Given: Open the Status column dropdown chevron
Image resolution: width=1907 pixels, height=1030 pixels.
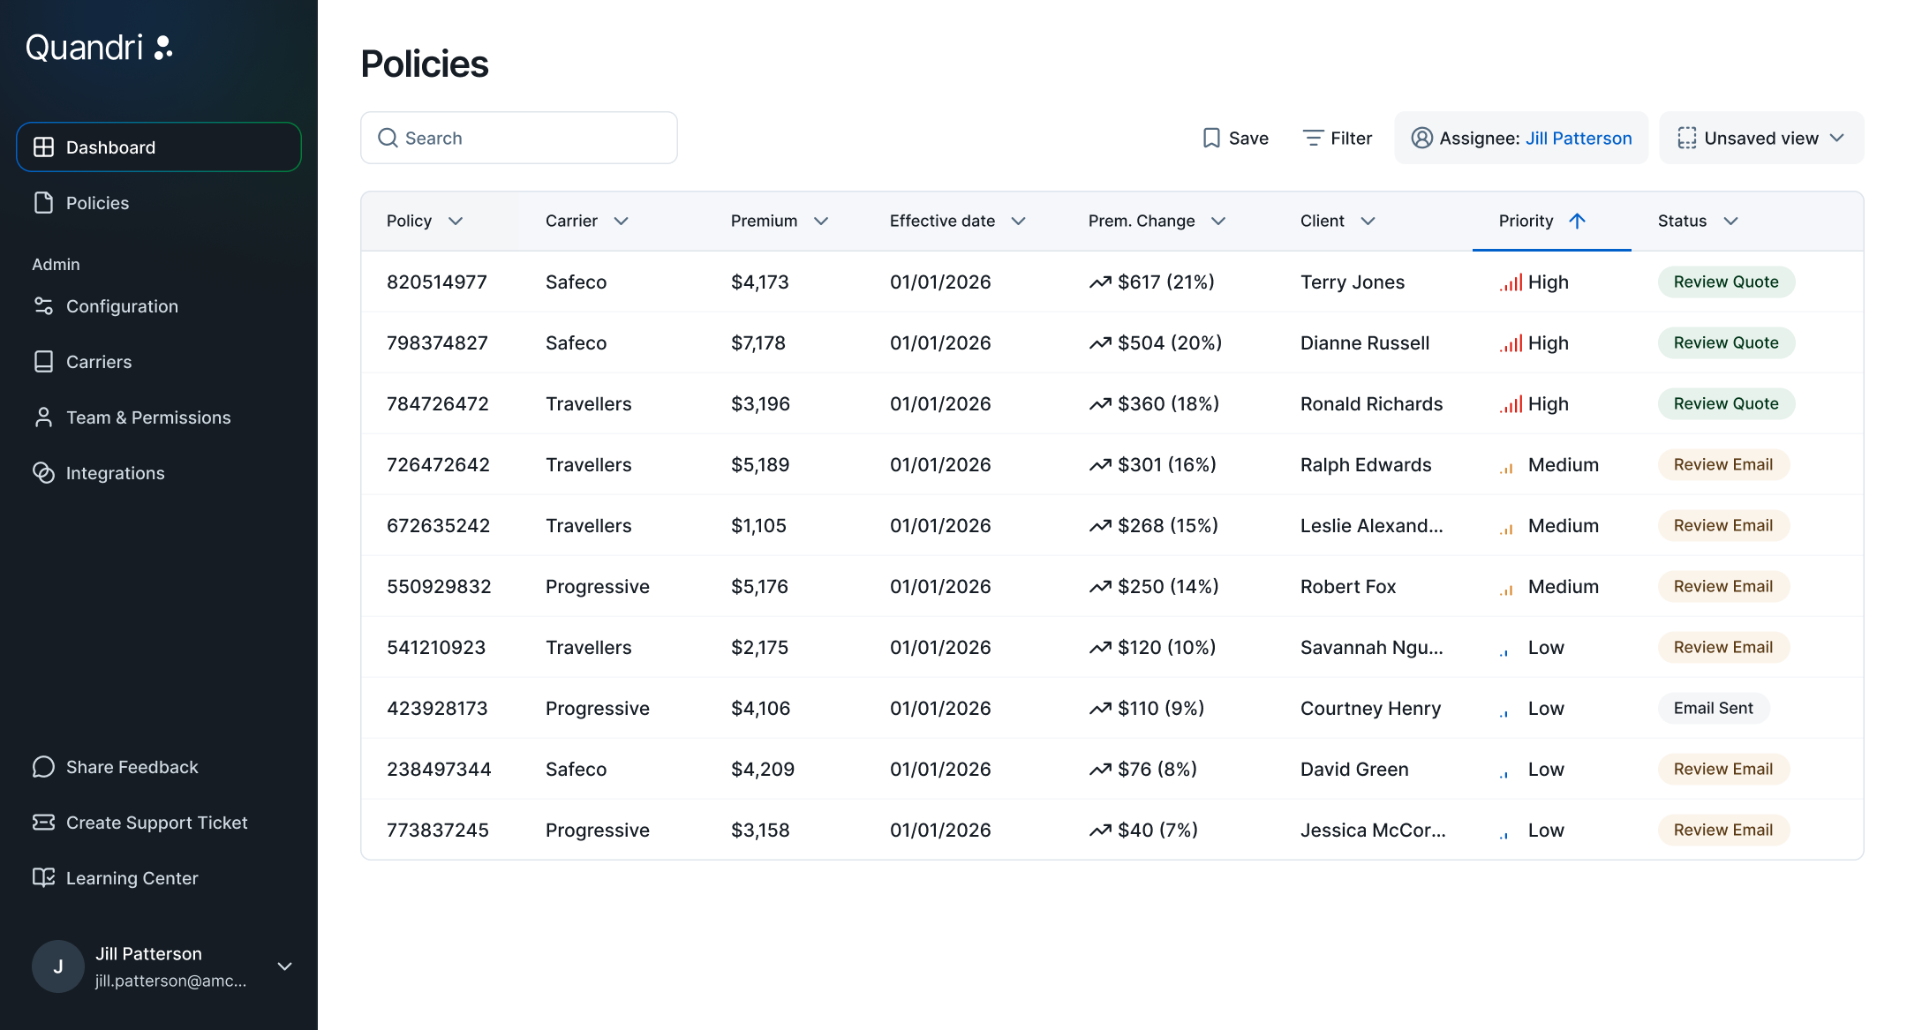Looking at the screenshot, I should click(1730, 222).
